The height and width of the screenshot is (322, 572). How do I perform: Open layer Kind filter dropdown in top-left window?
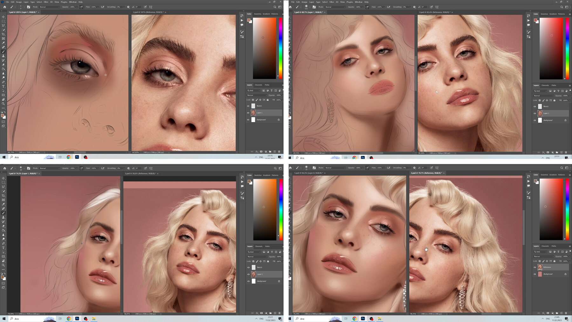click(254, 91)
